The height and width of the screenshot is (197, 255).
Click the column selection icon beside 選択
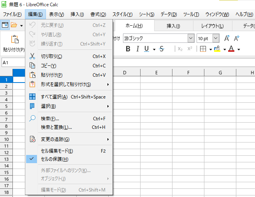pos(32,106)
